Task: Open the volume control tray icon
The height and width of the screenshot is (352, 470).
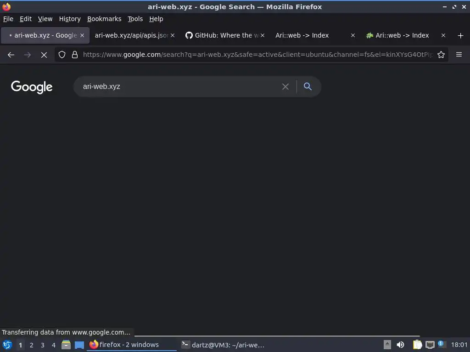Action: click(400, 345)
